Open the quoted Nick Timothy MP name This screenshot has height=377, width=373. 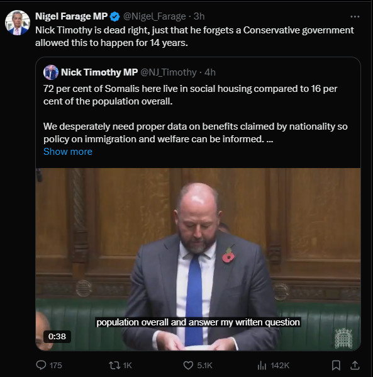(99, 72)
